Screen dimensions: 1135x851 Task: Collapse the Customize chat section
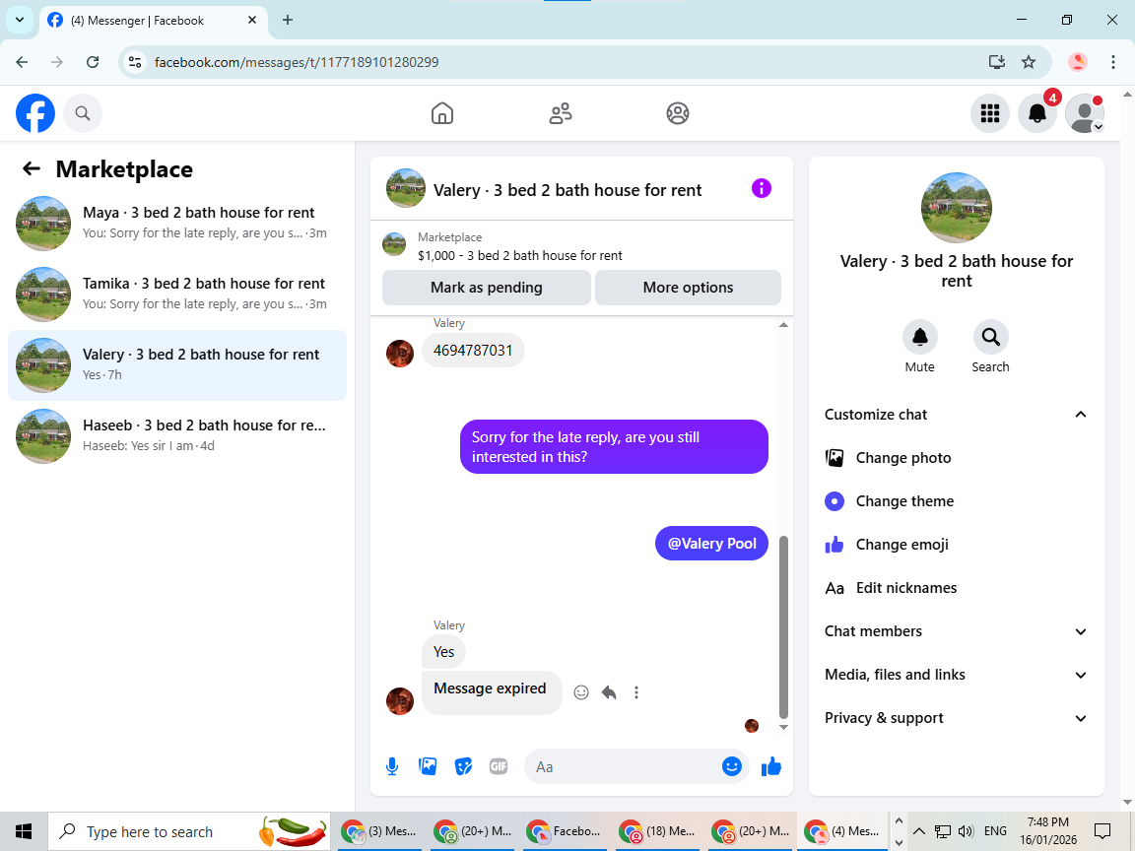click(x=1081, y=415)
